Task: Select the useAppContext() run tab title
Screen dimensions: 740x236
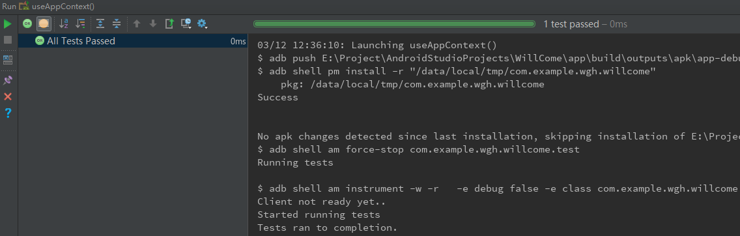Action: (x=63, y=7)
